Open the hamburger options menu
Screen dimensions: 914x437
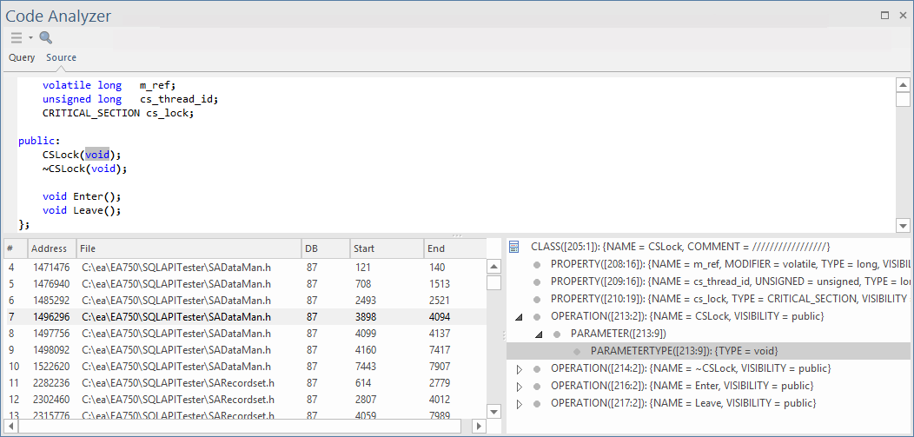pos(17,37)
